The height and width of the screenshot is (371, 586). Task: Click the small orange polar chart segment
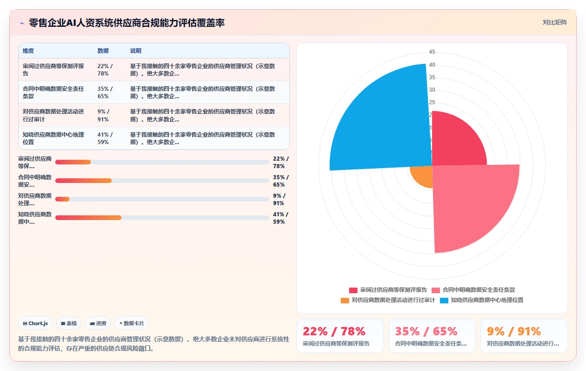coord(423,176)
